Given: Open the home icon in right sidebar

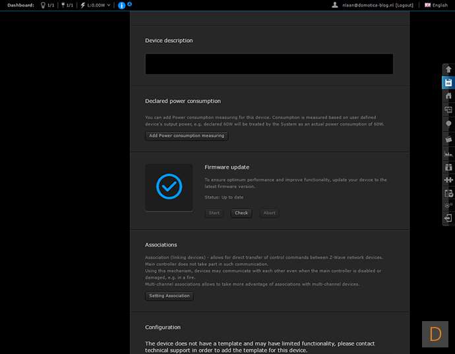Looking at the screenshot, I should [x=448, y=96].
